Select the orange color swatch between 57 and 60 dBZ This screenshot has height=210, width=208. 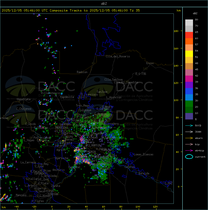(189, 41)
